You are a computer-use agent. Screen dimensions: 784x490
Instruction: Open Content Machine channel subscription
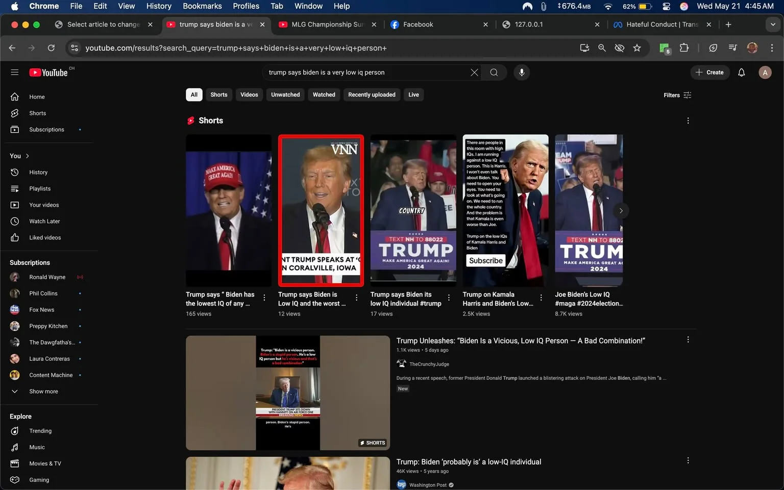pos(48,375)
